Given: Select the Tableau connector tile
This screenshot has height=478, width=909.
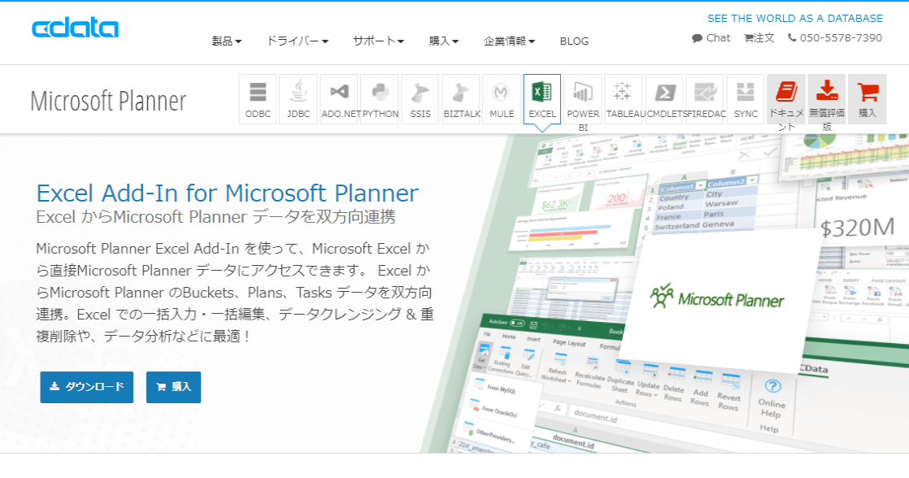Looking at the screenshot, I should [623, 99].
